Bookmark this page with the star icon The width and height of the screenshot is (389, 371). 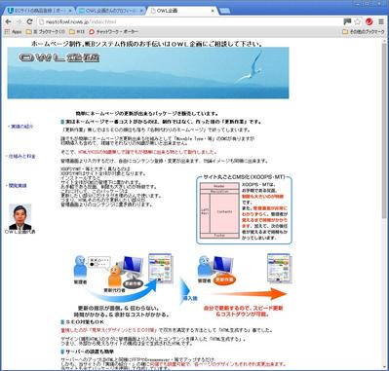[358, 21]
